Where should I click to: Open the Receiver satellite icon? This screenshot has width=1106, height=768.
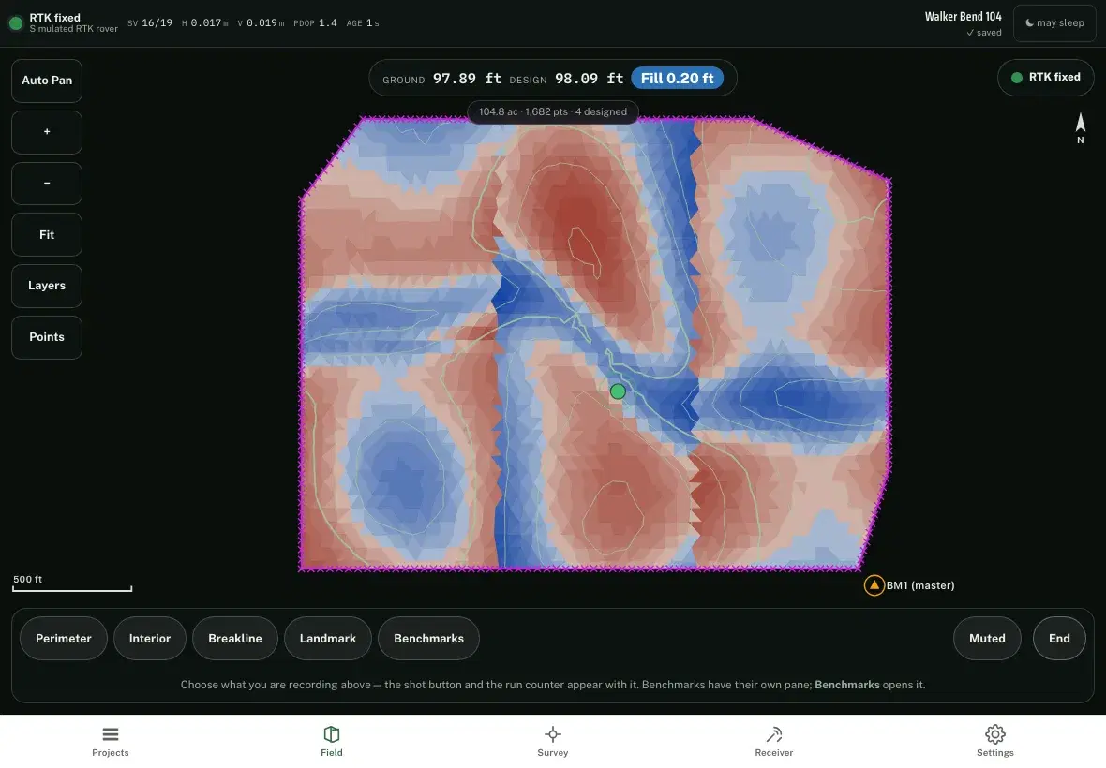coord(774,734)
